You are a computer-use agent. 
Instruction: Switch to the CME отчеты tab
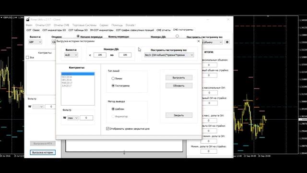[x=164, y=30]
